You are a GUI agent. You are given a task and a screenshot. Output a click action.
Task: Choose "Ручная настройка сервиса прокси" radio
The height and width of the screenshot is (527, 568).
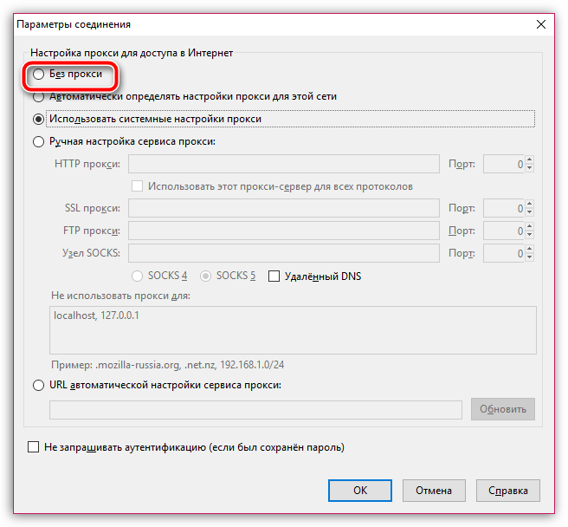(38, 141)
